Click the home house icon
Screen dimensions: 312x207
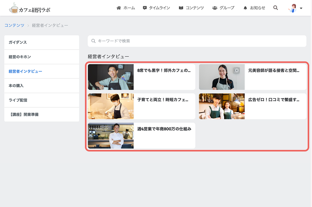[119, 8]
